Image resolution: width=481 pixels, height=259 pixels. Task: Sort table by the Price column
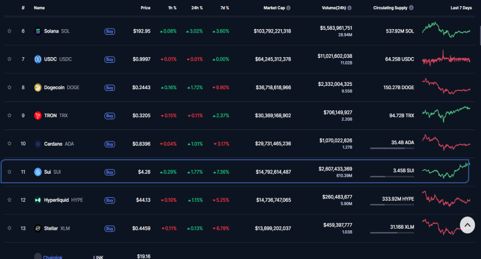[x=145, y=8]
